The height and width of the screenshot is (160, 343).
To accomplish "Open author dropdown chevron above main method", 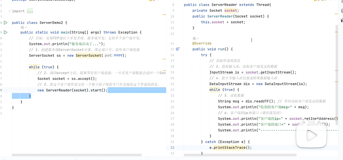I will (x=26, y=27).
